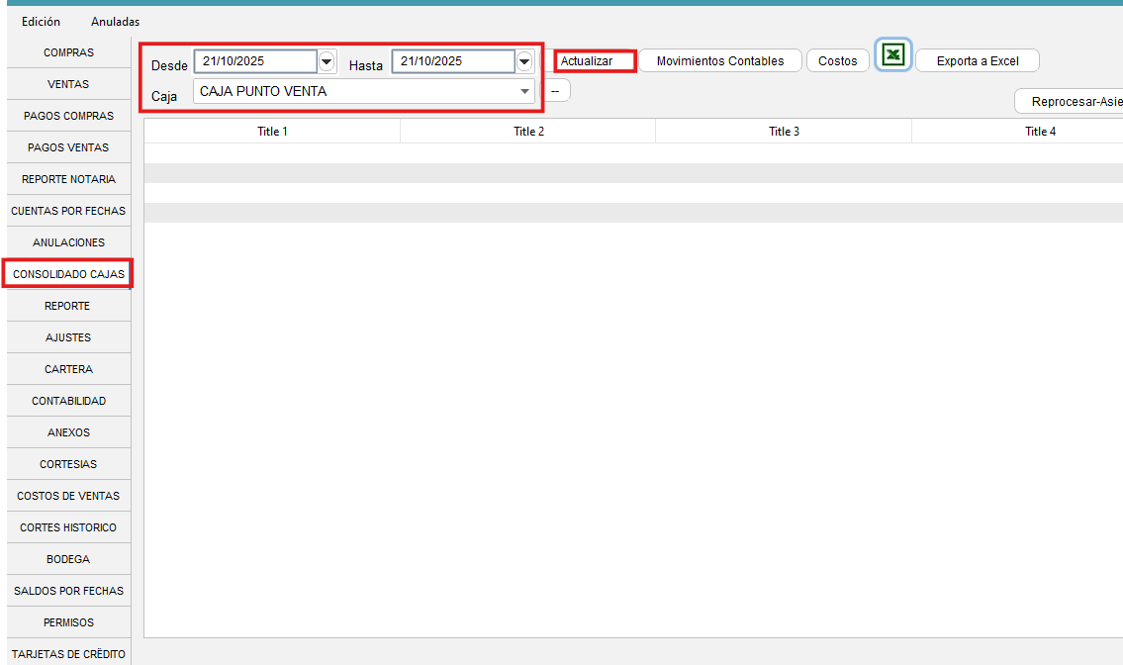Switch to the CARTERA section
The width and height of the screenshot is (1123, 665).
click(69, 369)
